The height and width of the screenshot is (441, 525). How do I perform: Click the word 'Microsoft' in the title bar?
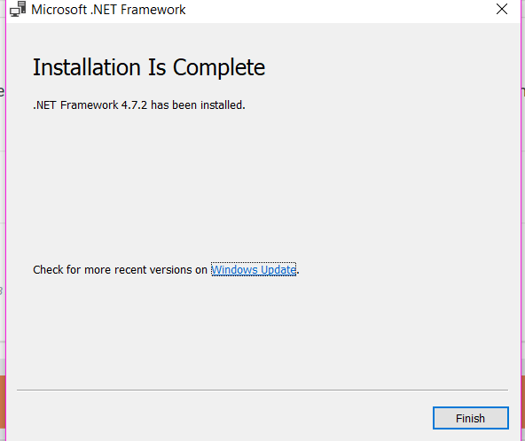pyautogui.click(x=59, y=10)
